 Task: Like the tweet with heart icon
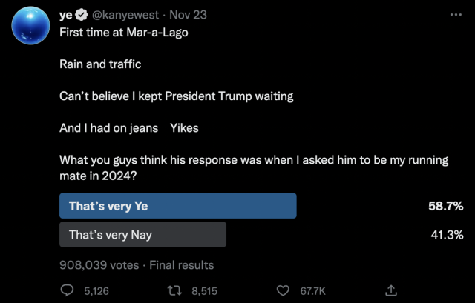coord(283,291)
